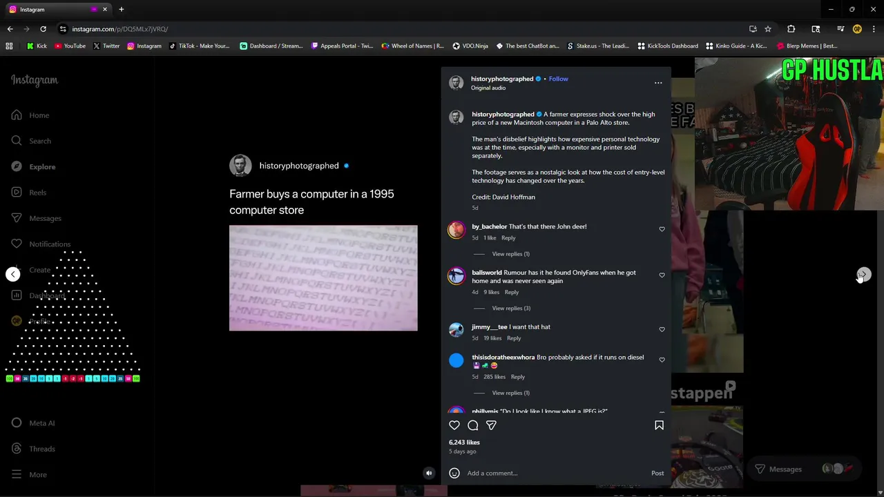Click the Instagram logo
This screenshot has width=884, height=497.
click(x=35, y=80)
